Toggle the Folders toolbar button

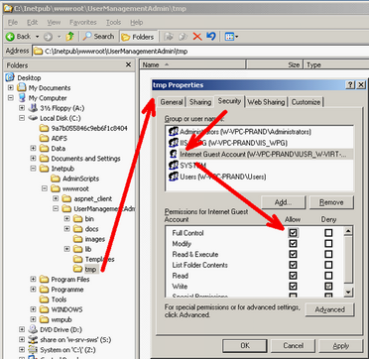click(138, 37)
